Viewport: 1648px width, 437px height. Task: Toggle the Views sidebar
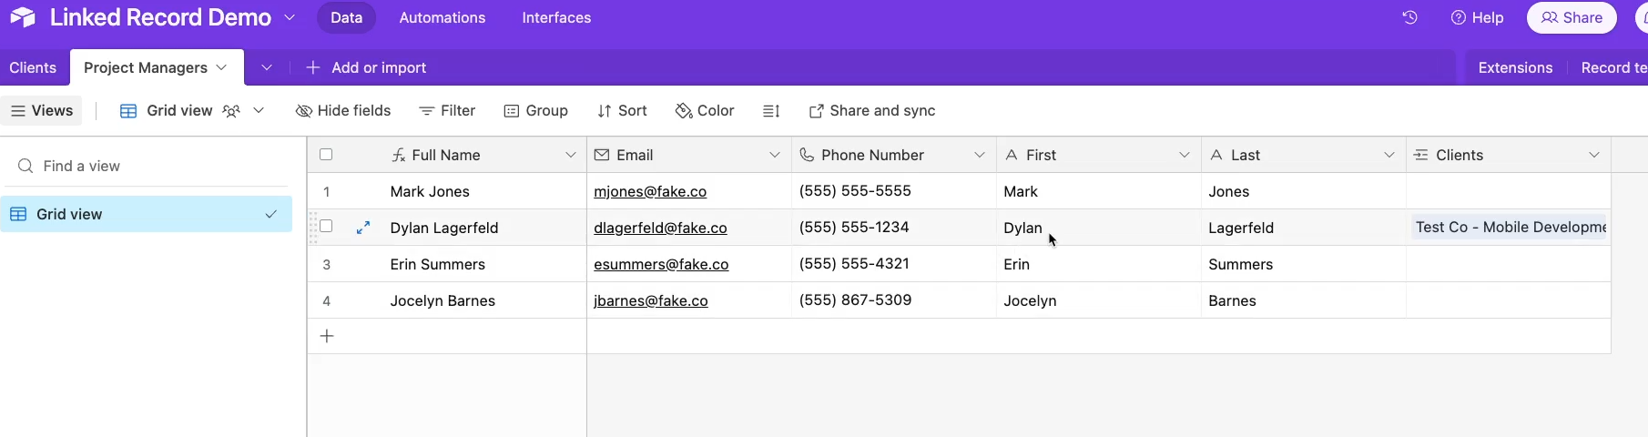[42, 111]
